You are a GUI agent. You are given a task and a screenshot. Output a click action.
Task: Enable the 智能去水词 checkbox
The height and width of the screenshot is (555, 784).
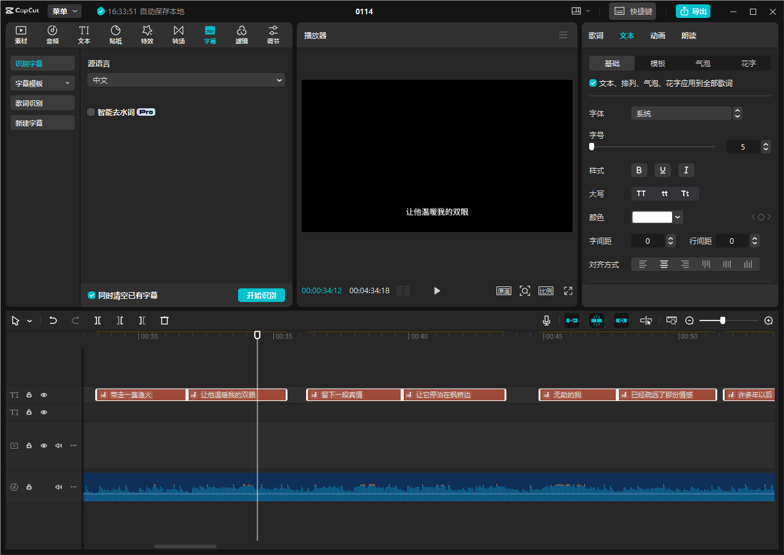[x=92, y=112]
